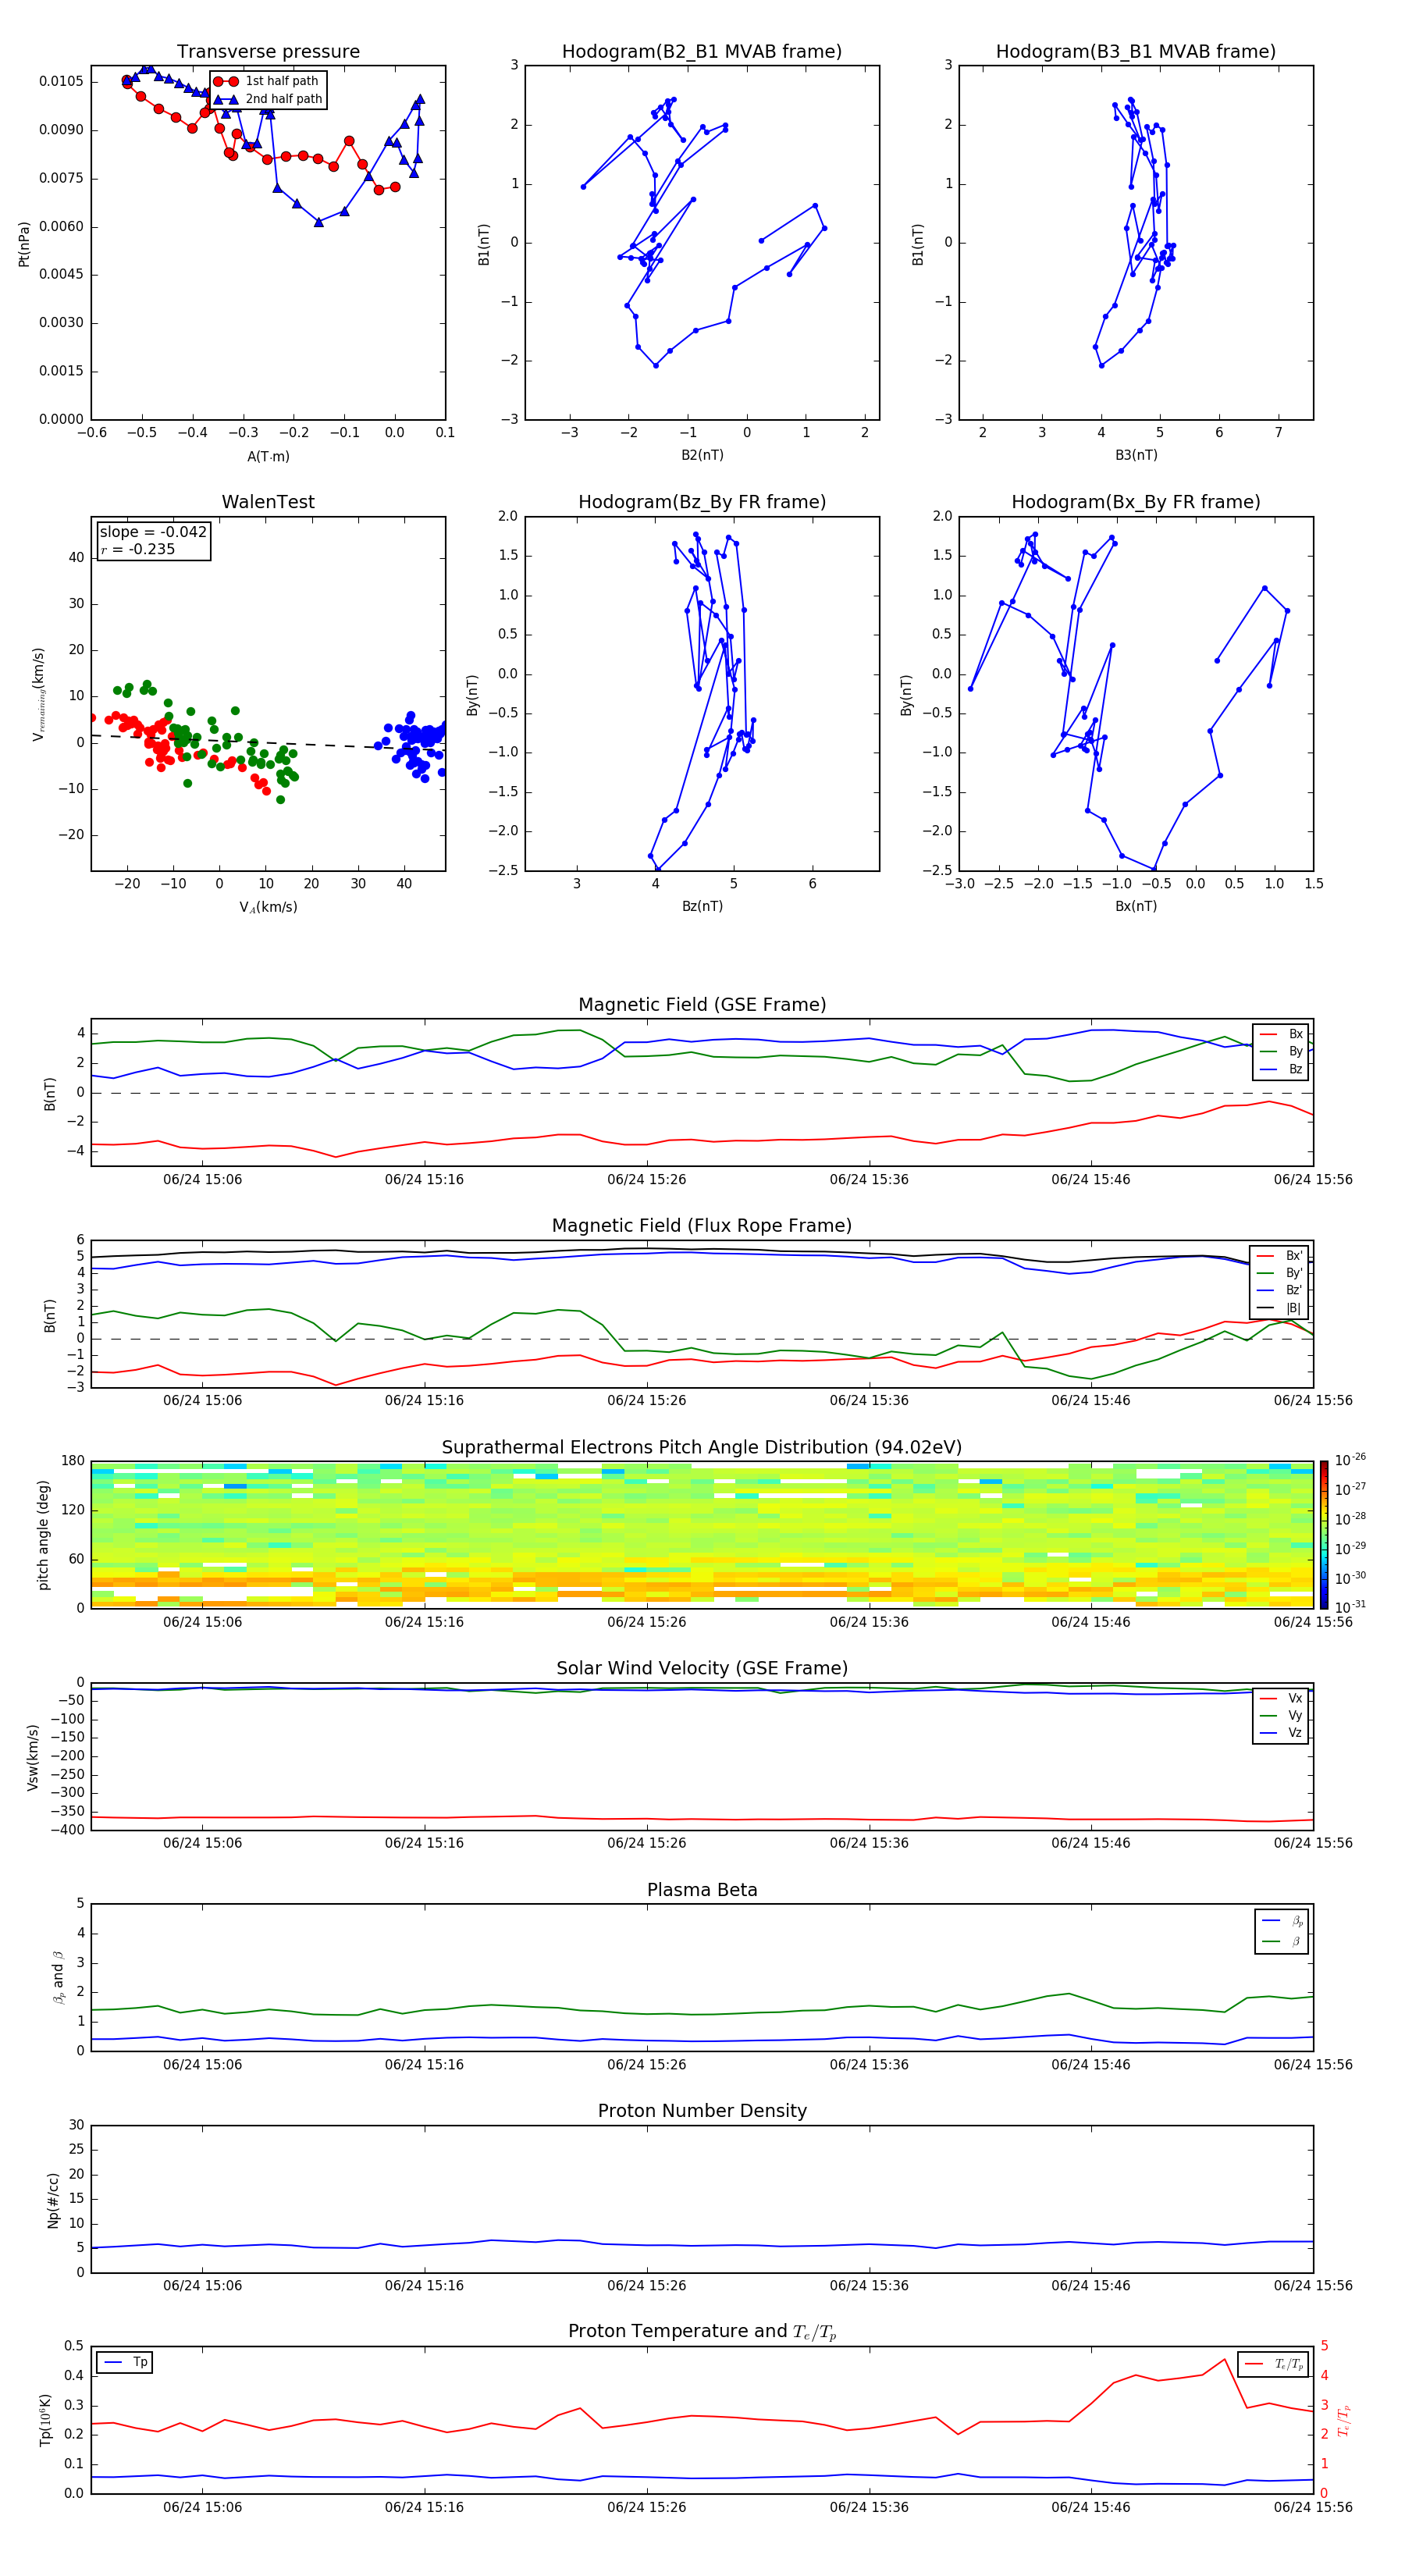
Task: Select "Bz" in GSE magnetic field legend
Action: pos(1281,1069)
